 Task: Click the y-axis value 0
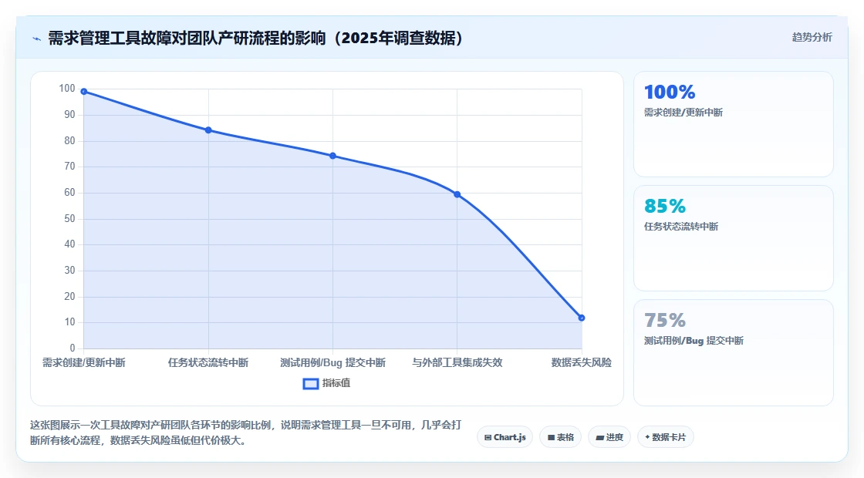[73, 348]
